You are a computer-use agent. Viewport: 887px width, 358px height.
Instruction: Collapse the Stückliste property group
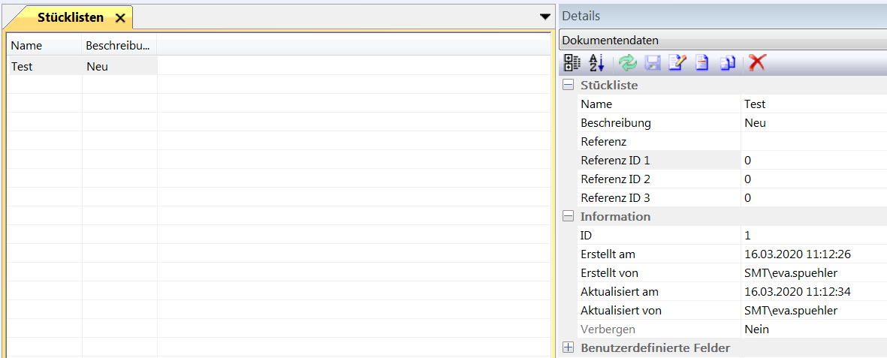[x=569, y=86]
